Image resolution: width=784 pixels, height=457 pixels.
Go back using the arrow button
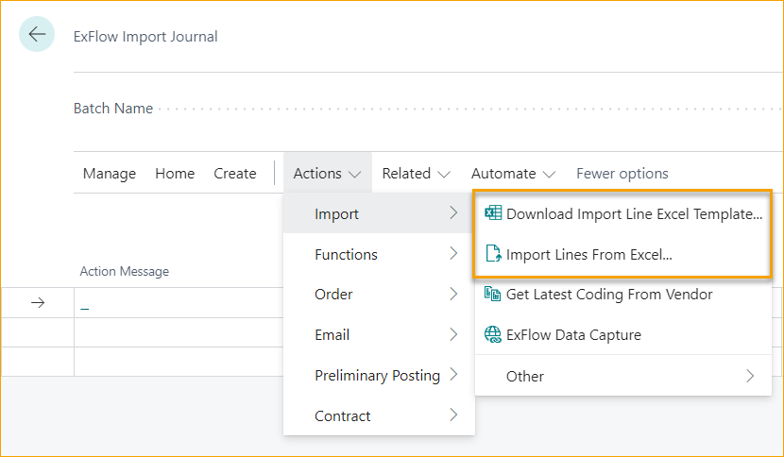(x=37, y=34)
